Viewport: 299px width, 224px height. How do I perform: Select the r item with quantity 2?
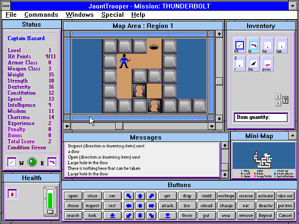coord(239,63)
